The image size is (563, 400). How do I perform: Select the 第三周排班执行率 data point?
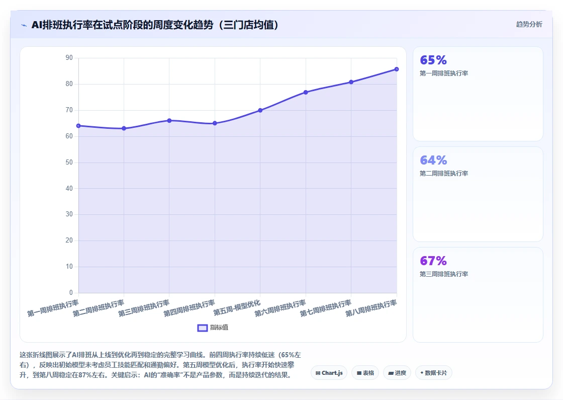point(169,120)
